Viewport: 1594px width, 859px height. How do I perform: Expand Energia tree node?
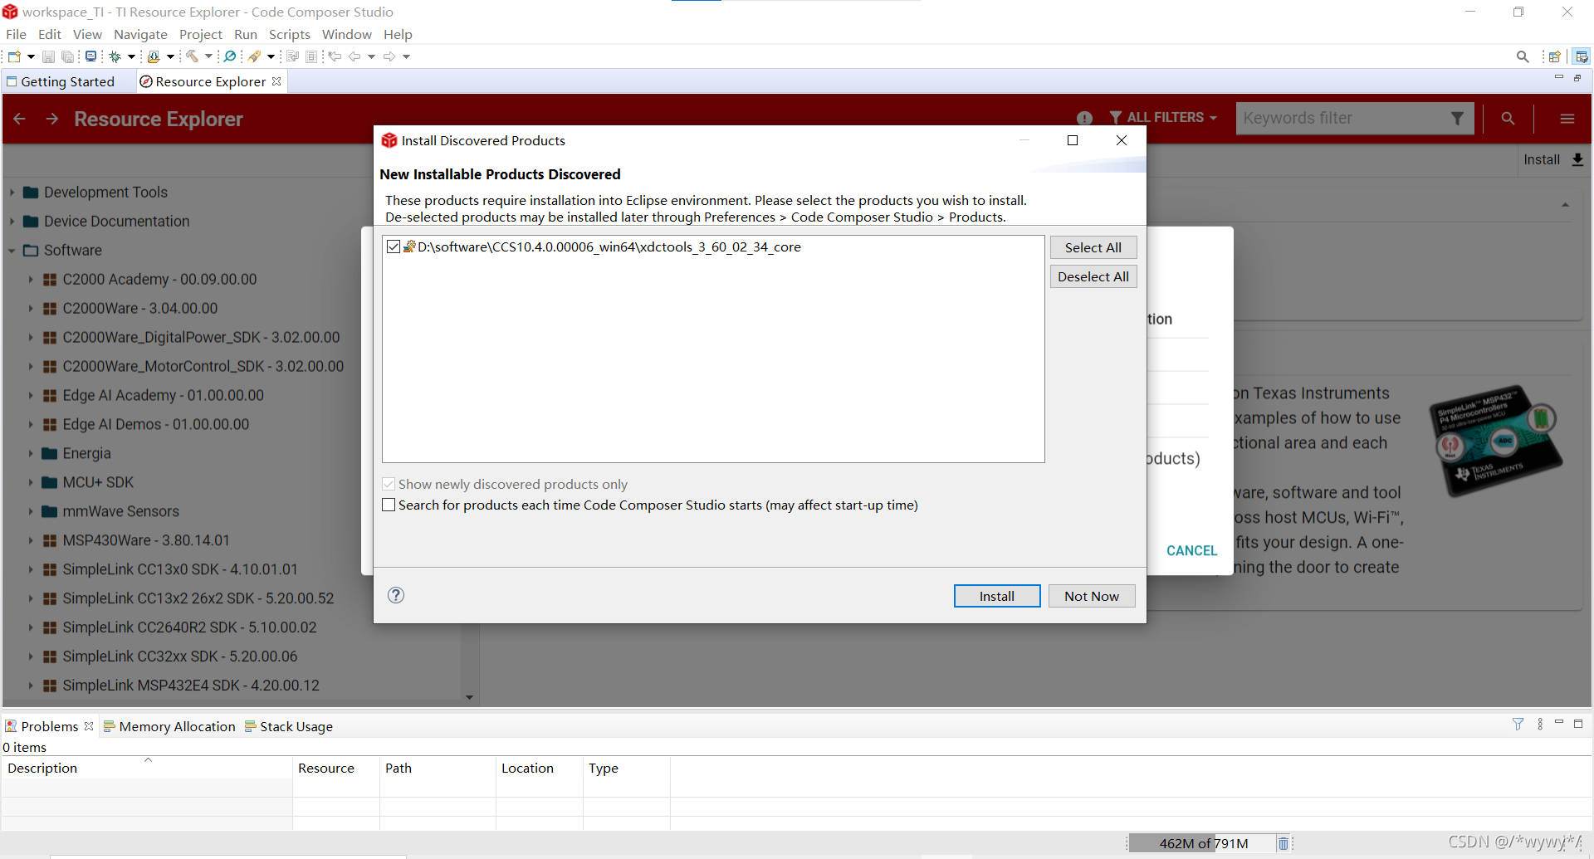[x=31, y=454]
